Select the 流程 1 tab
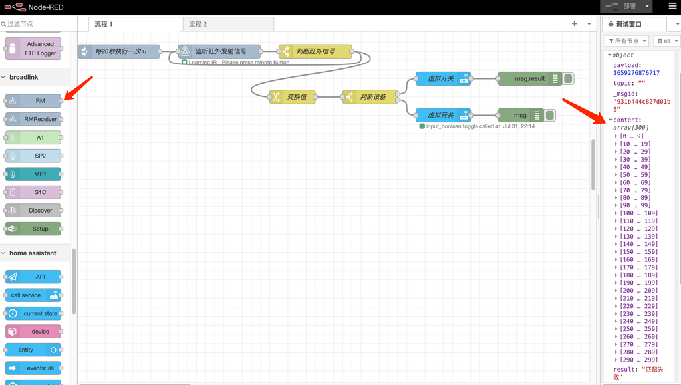681x385 pixels. [x=134, y=24]
